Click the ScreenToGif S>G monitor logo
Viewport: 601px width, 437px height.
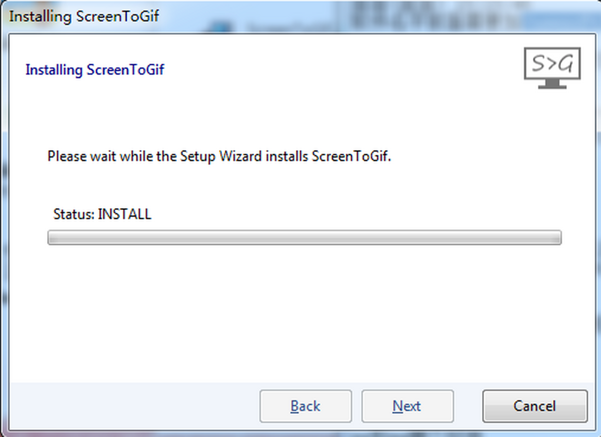[552, 65]
